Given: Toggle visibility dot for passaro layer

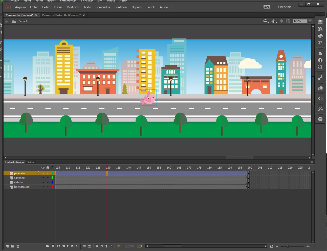Looking at the screenshot, I should pyautogui.click(x=43, y=173).
